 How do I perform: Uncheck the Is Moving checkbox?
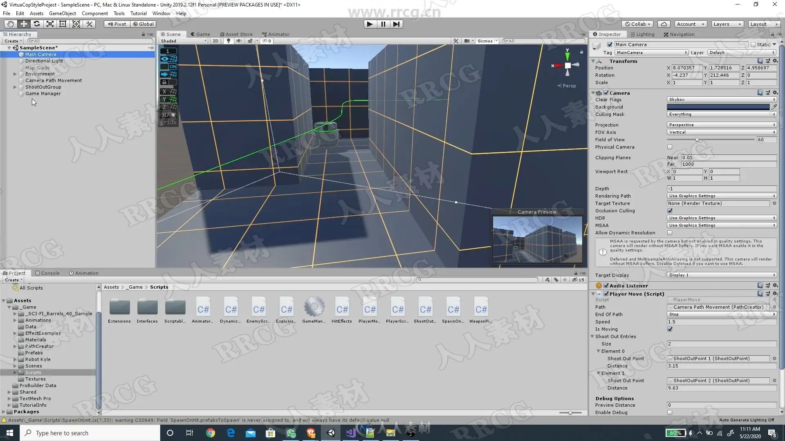tap(670, 329)
